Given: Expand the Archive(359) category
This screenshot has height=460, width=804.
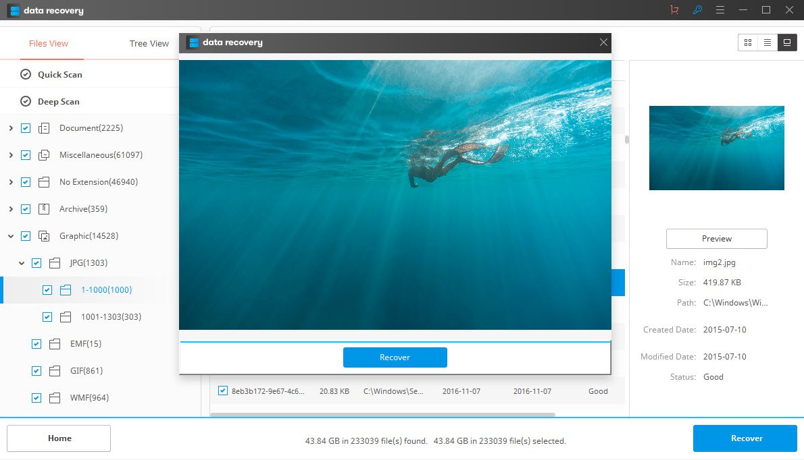Looking at the screenshot, I should point(11,208).
